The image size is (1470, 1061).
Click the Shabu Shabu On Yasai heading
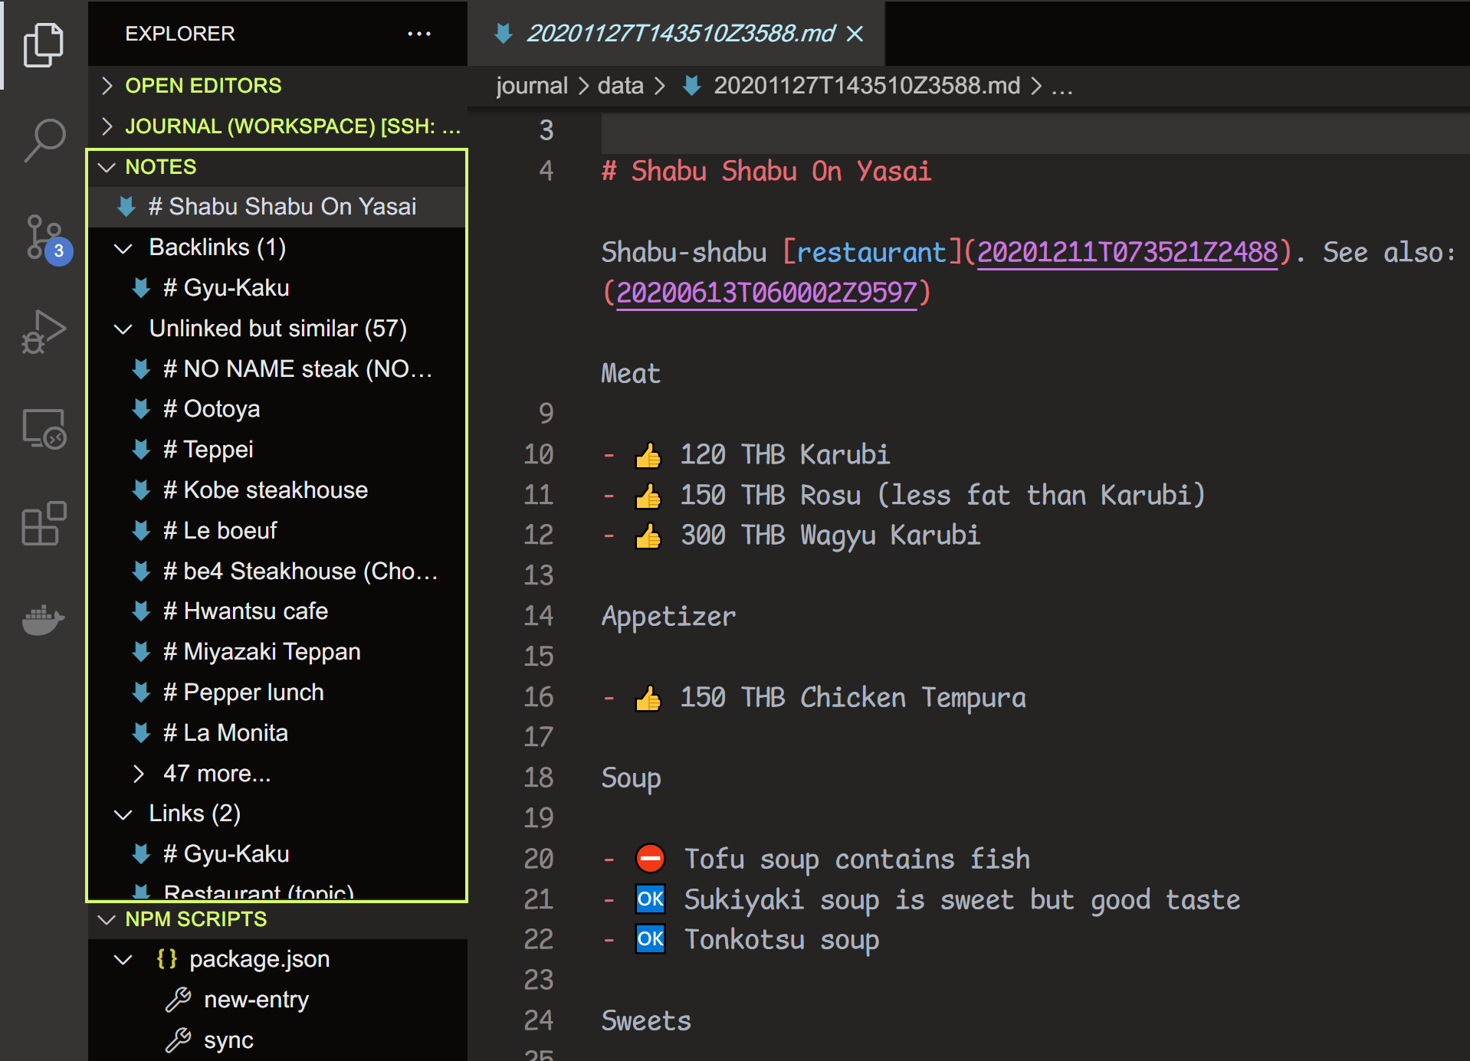click(766, 171)
